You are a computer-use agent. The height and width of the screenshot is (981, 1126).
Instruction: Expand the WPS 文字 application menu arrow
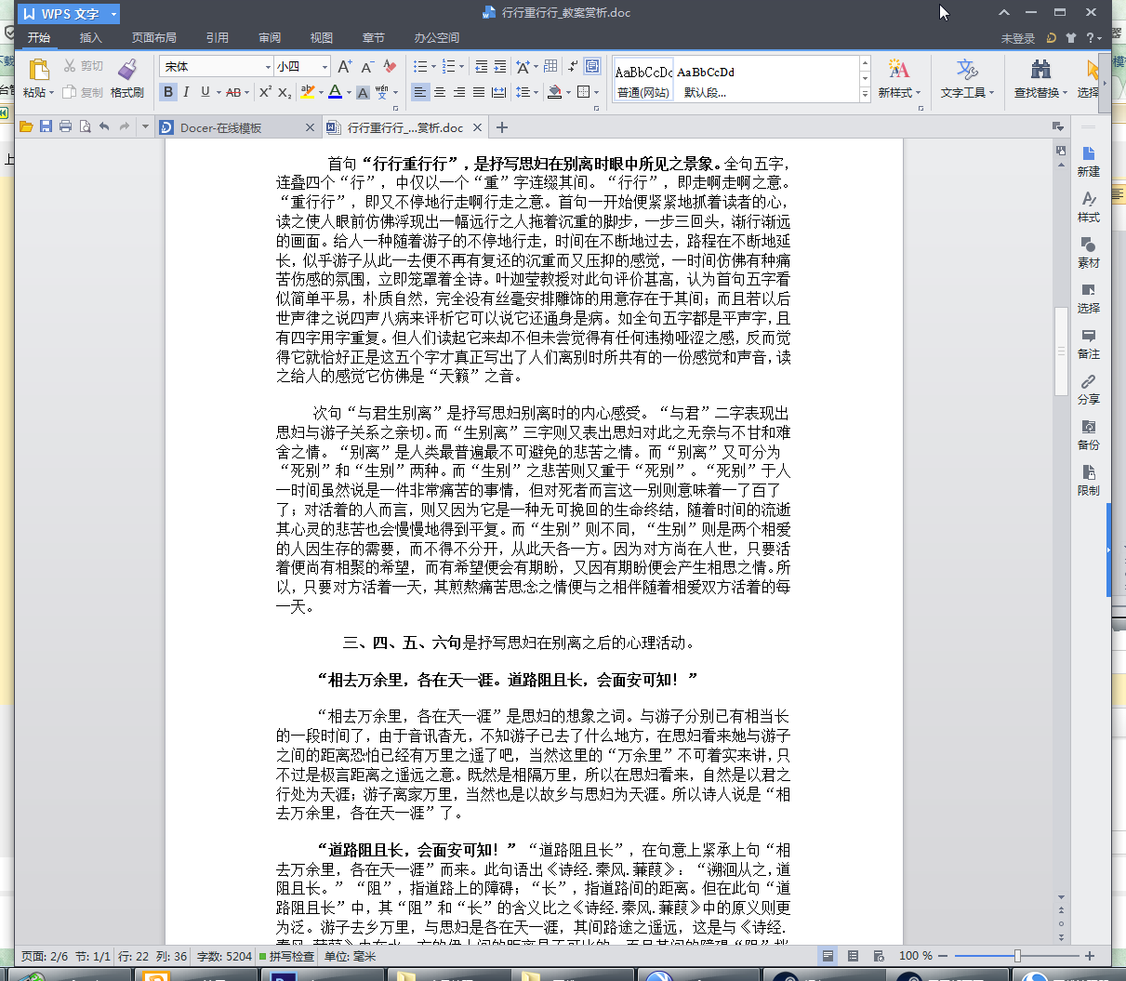point(113,14)
